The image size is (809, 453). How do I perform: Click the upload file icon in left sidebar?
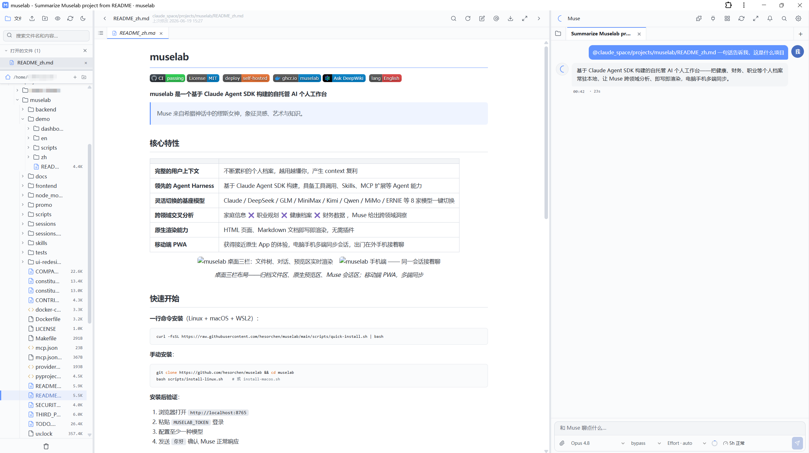point(32,18)
